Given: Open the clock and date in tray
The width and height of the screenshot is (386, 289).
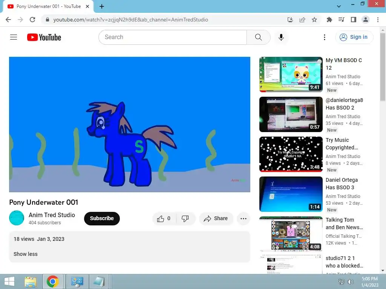Looking at the screenshot, I should coord(369,282).
